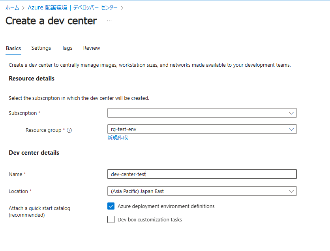Click the Location field label
Screen dimensions: 330x251
click(x=18, y=191)
